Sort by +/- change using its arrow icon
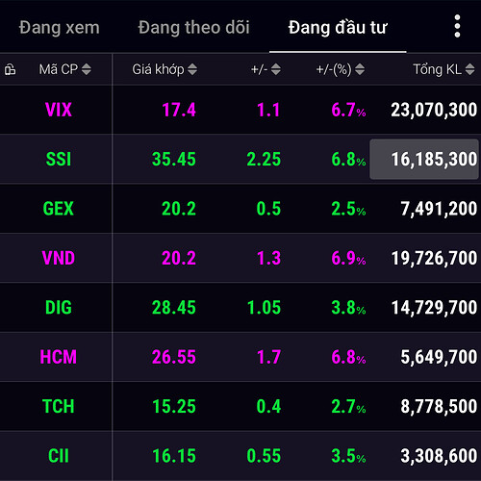 276,69
